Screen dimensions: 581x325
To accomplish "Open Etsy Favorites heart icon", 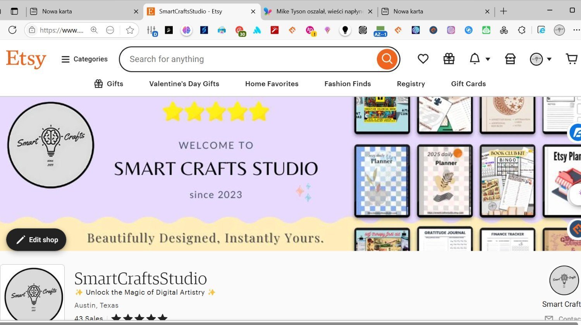I will coord(423,59).
